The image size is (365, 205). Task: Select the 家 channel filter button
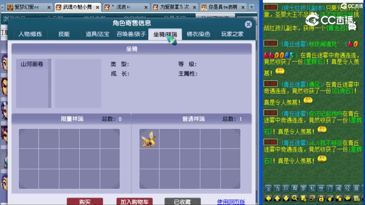(x=303, y=188)
